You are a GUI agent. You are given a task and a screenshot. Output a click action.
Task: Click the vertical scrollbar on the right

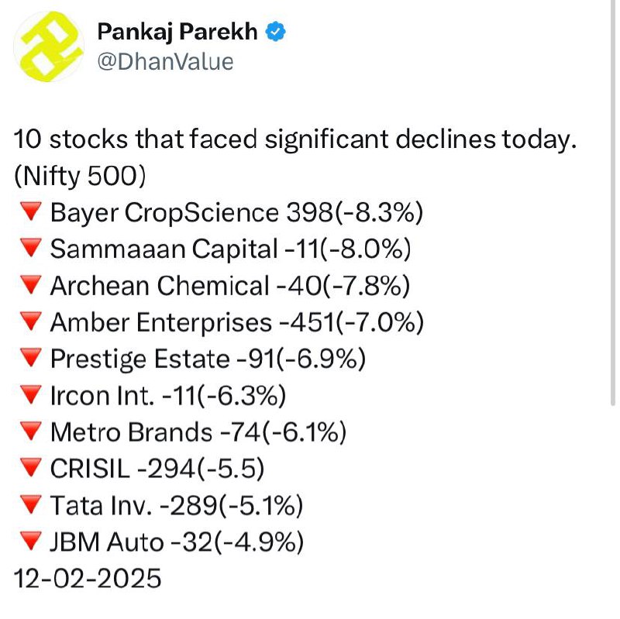point(612,202)
